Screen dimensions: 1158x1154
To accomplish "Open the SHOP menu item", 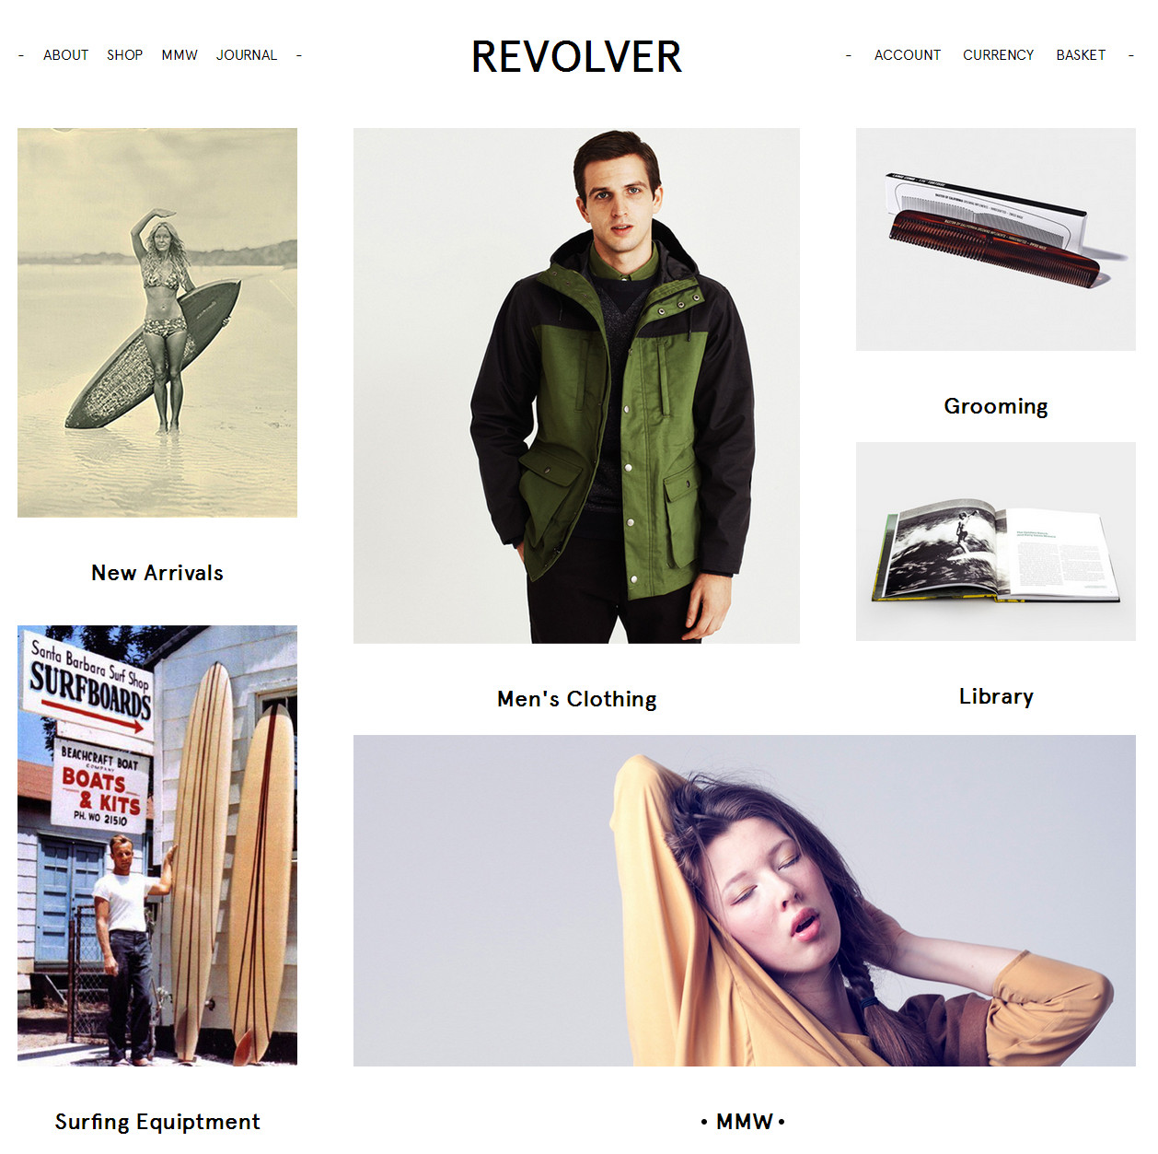I will [x=124, y=55].
